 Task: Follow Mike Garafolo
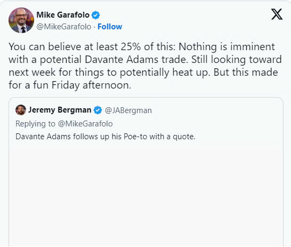[x=110, y=27]
